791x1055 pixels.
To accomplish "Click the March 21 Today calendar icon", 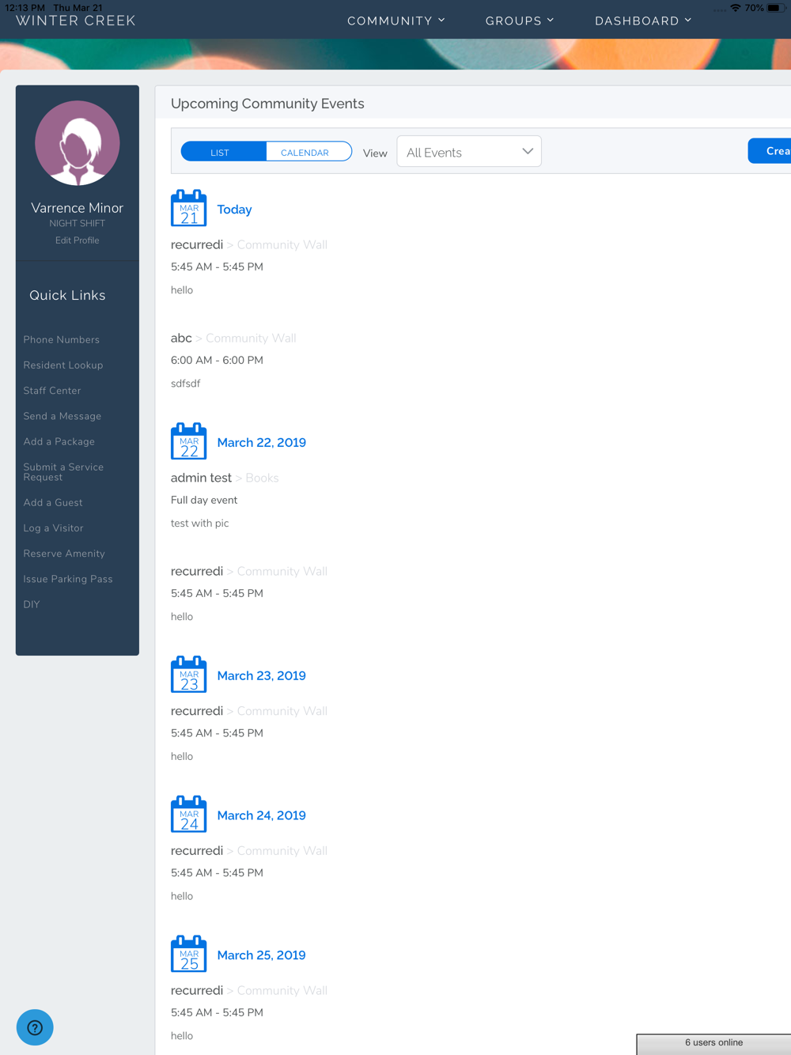I will (x=188, y=209).
